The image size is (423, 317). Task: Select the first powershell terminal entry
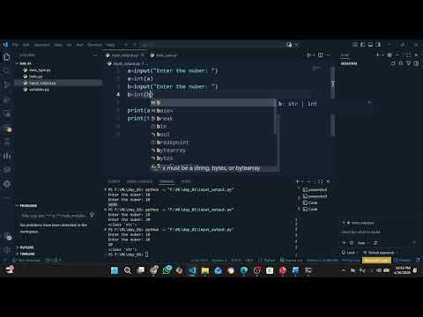315,190
